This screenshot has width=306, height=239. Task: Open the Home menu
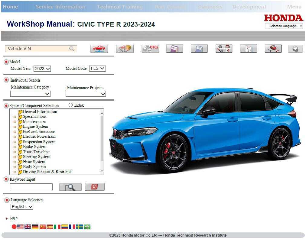tap(10, 7)
